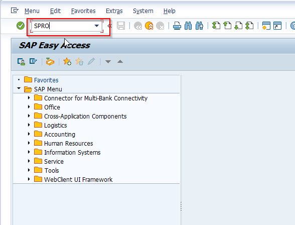Open the Extras menu
Image resolution: width=295 pixels, height=225 pixels.
coord(114,11)
